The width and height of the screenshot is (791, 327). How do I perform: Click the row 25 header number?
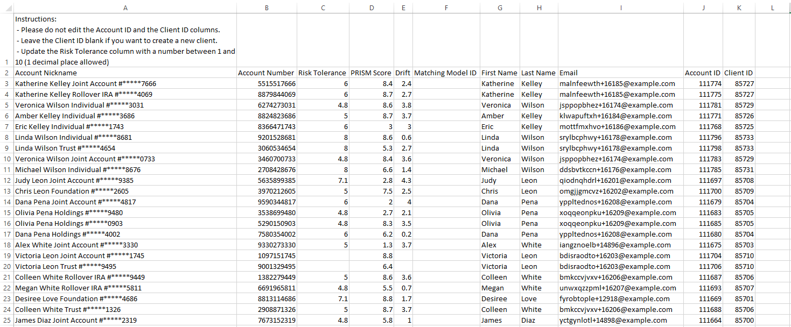[6, 320]
